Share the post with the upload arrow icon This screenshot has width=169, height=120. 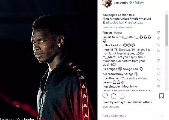tap(122, 96)
